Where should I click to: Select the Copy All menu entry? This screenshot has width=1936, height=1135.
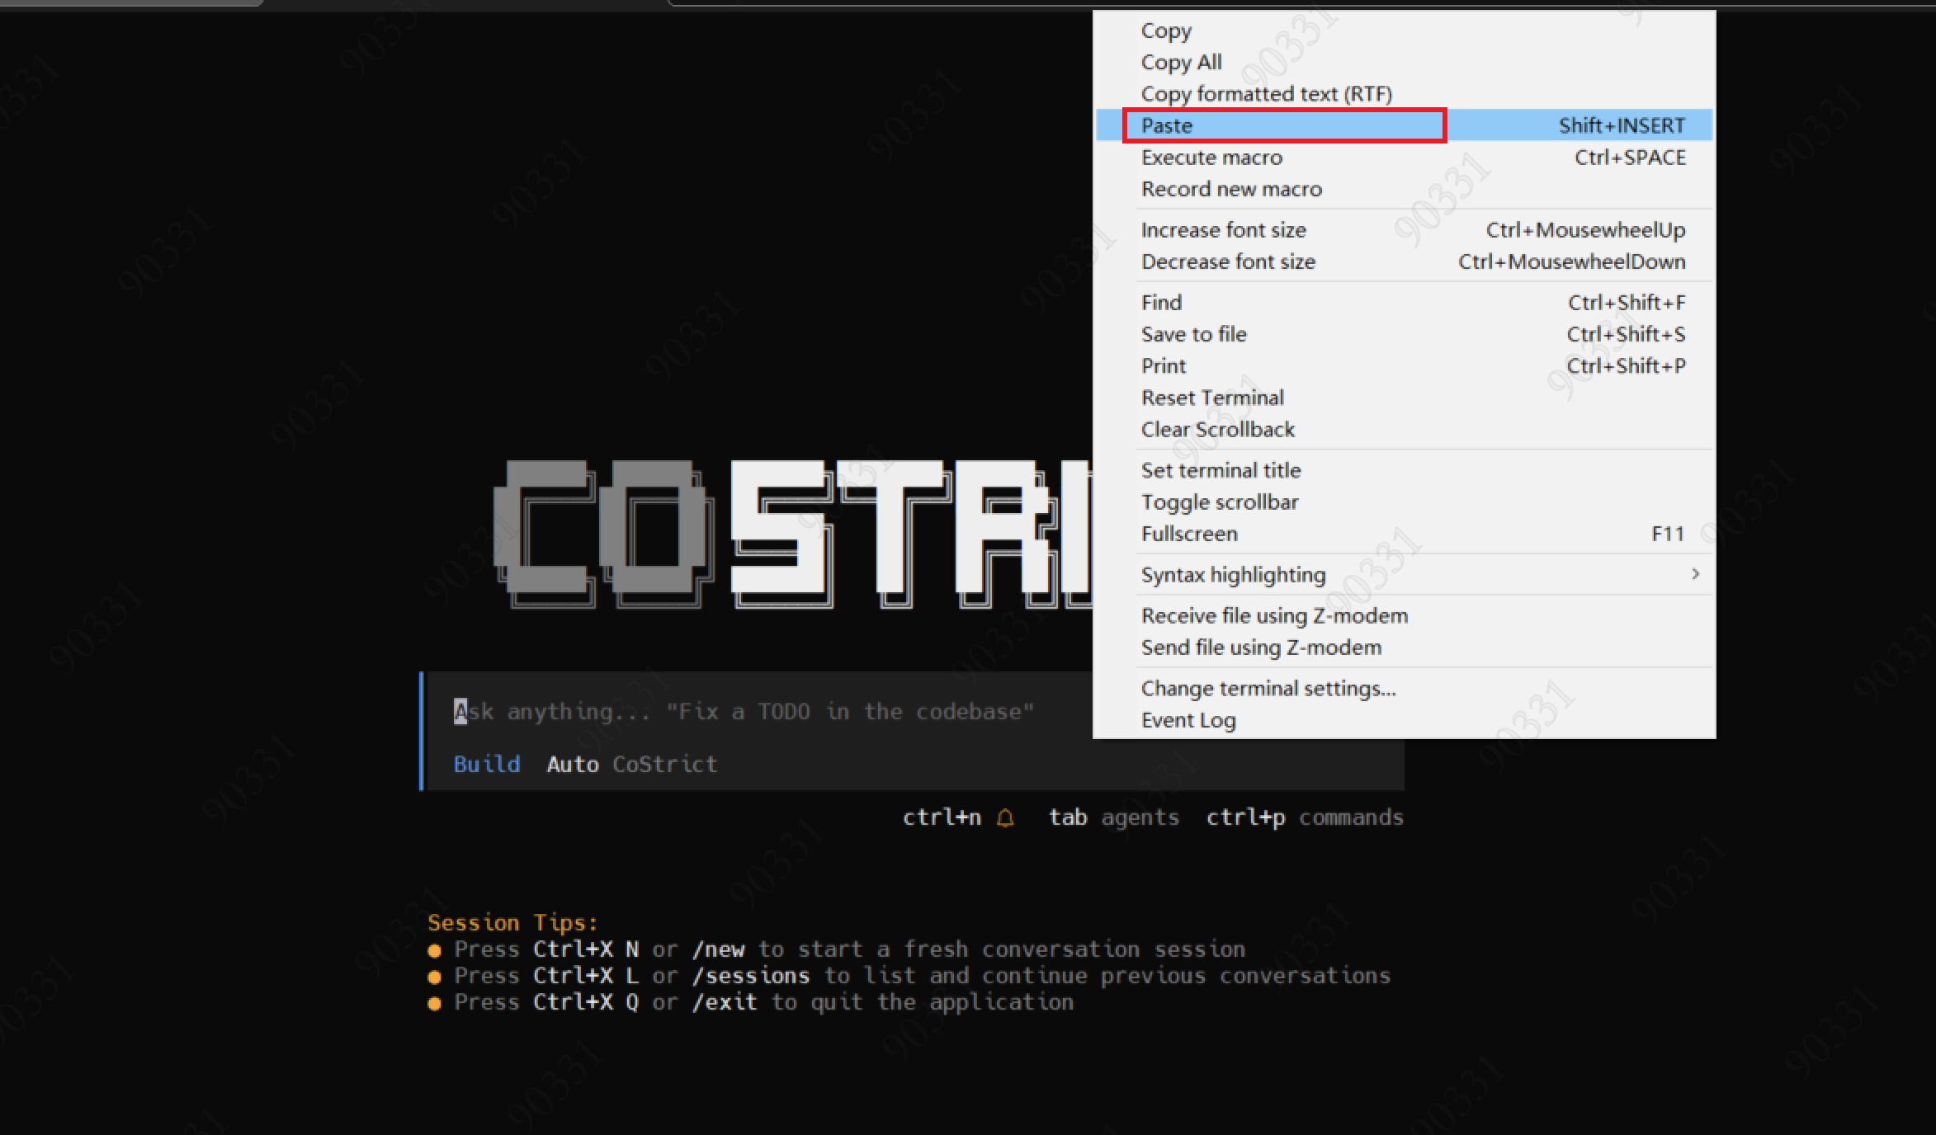[x=1181, y=62]
